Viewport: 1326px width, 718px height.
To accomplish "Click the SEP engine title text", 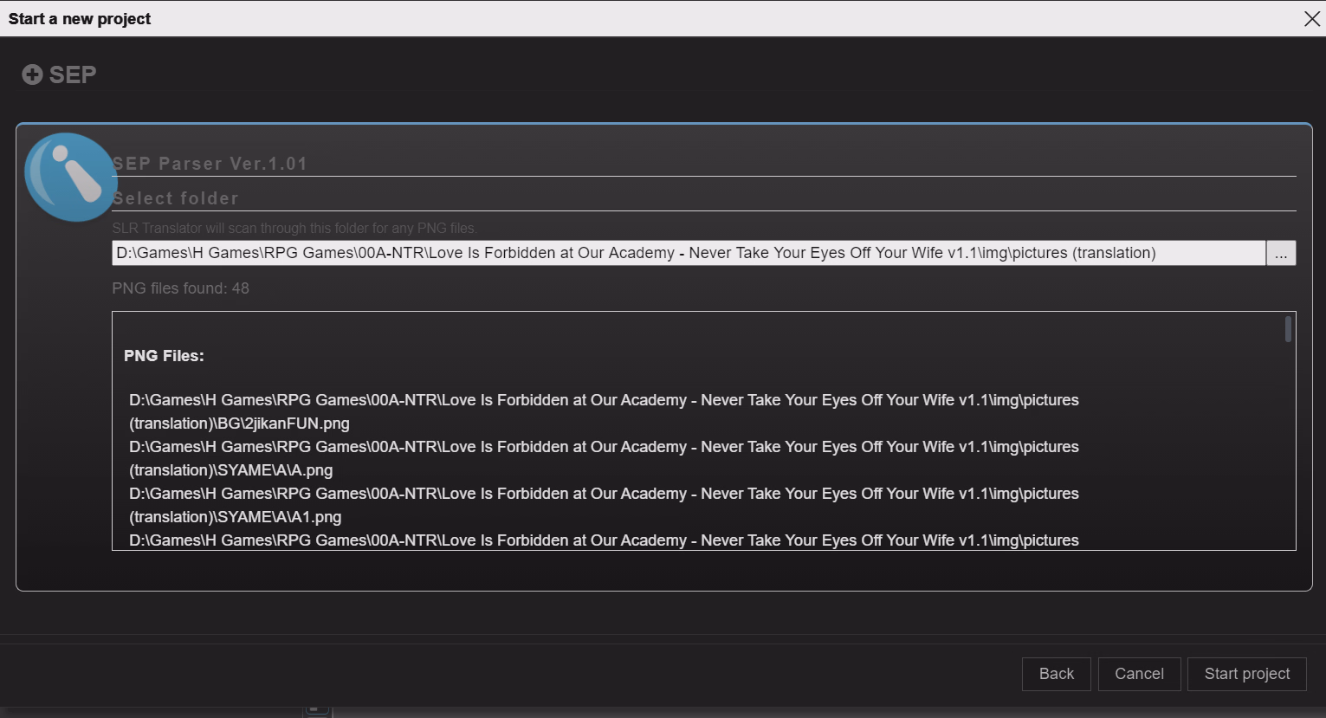I will pos(73,75).
